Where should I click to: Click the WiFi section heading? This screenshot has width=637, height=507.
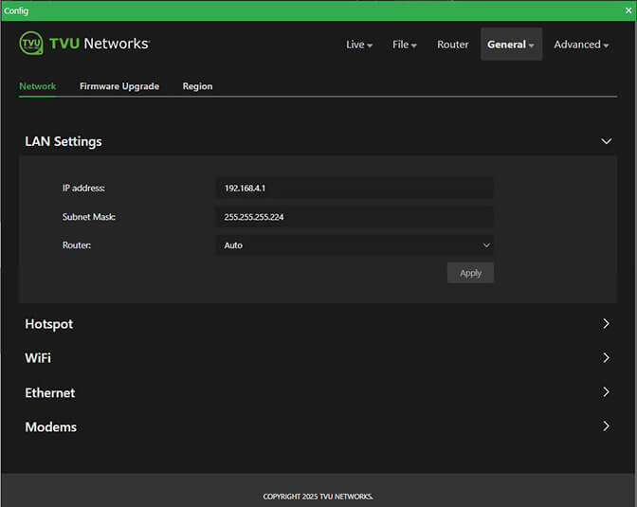[38, 358]
